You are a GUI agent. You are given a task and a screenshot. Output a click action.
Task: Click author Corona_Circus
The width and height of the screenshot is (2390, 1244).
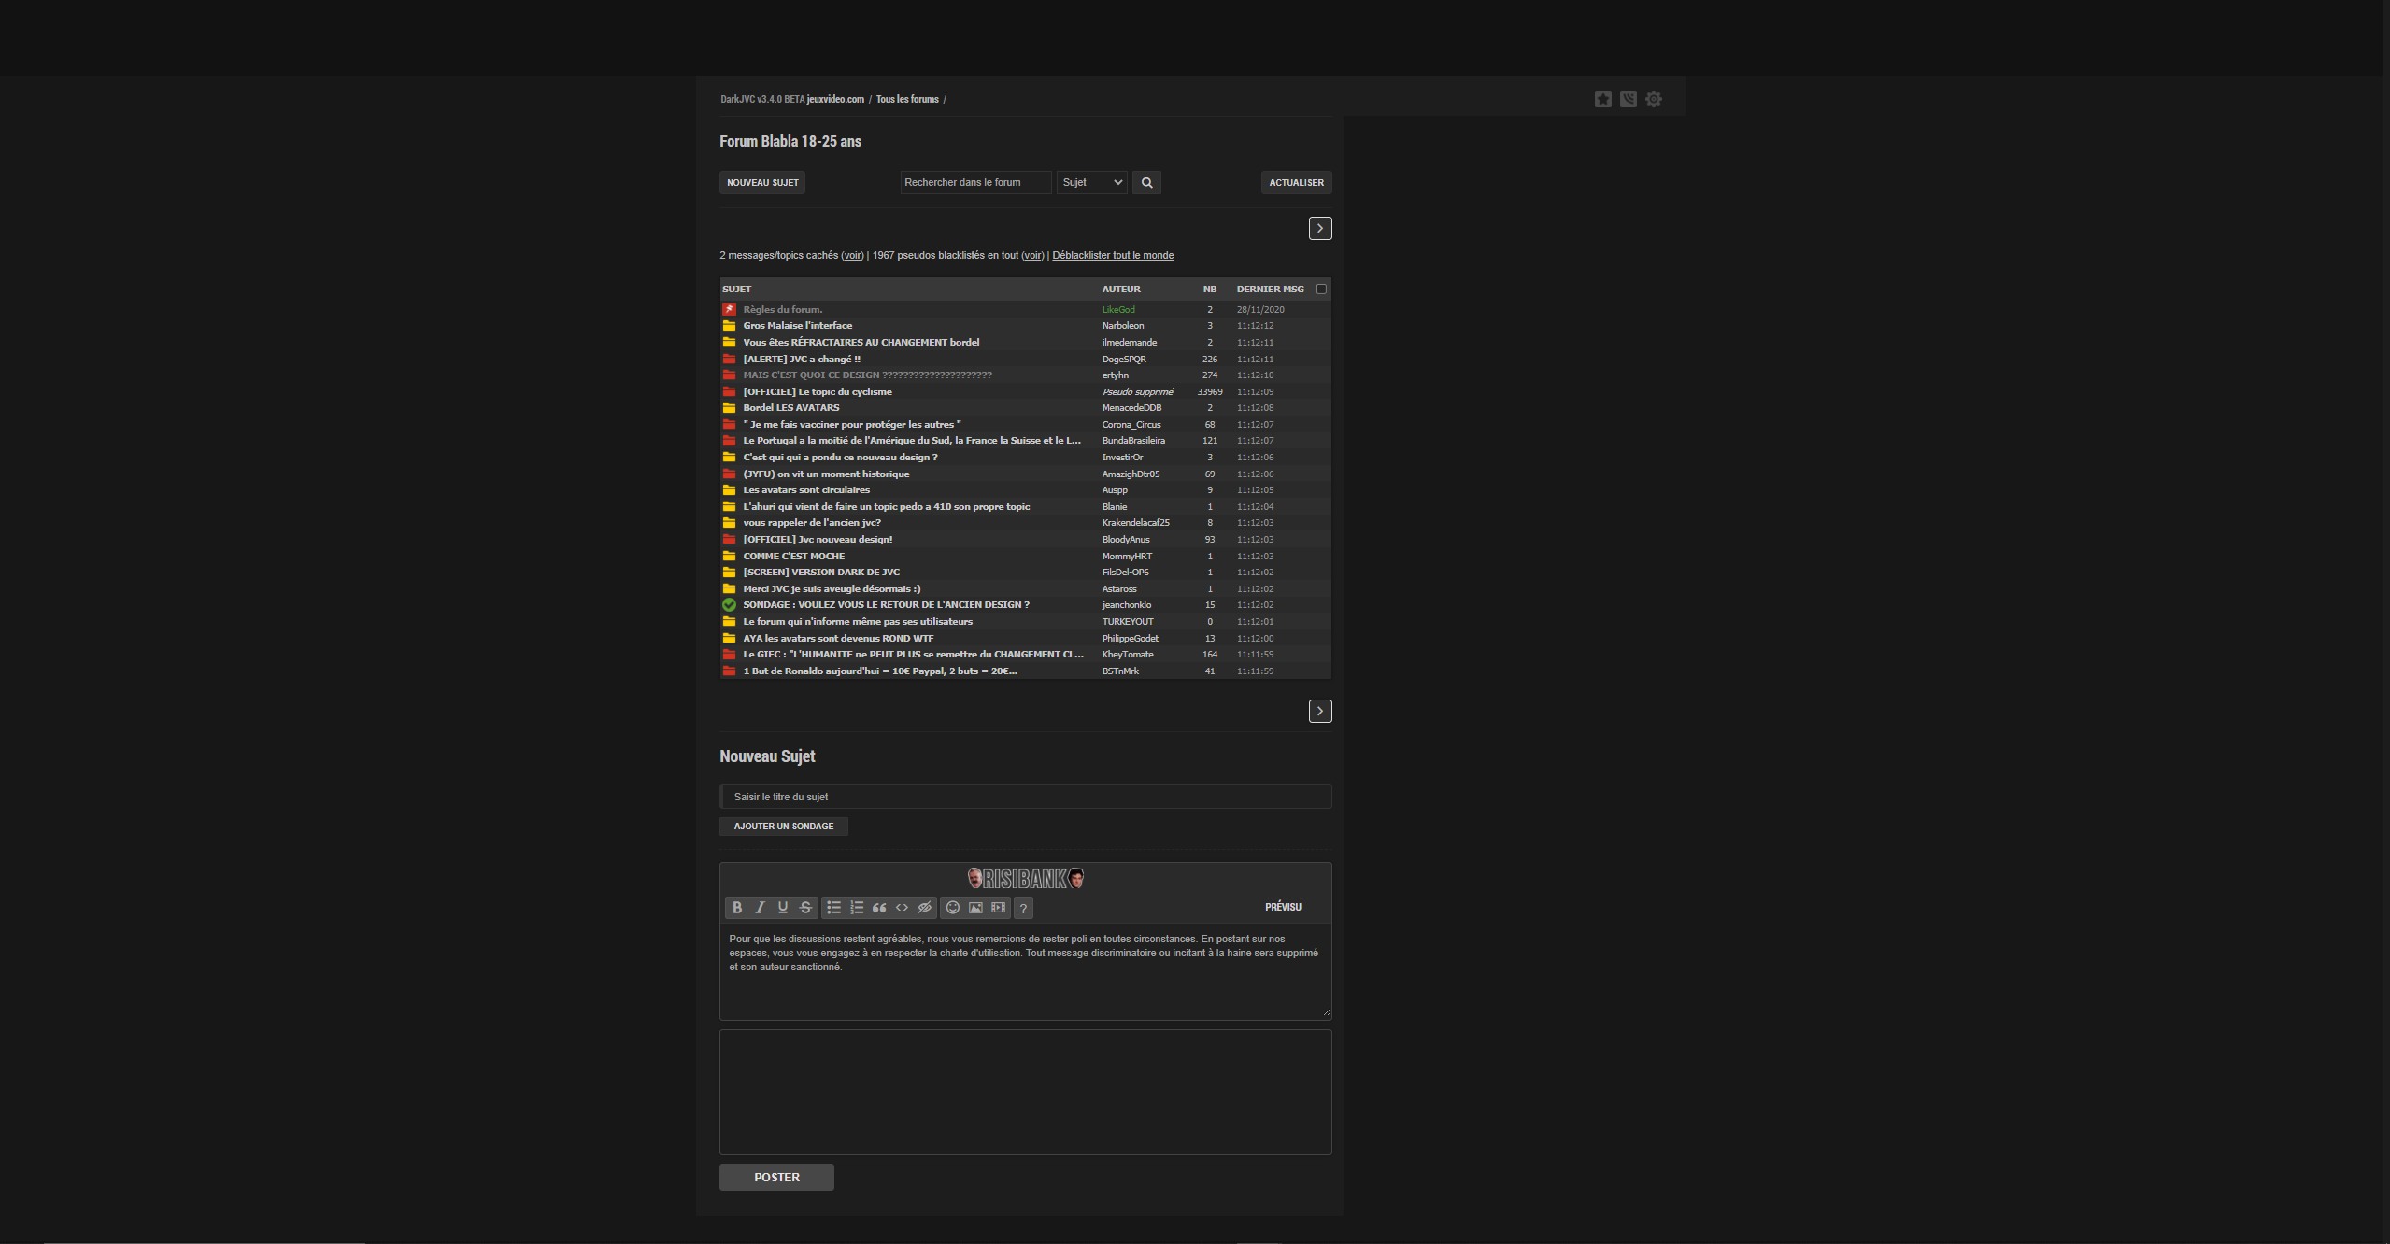pyautogui.click(x=1131, y=425)
